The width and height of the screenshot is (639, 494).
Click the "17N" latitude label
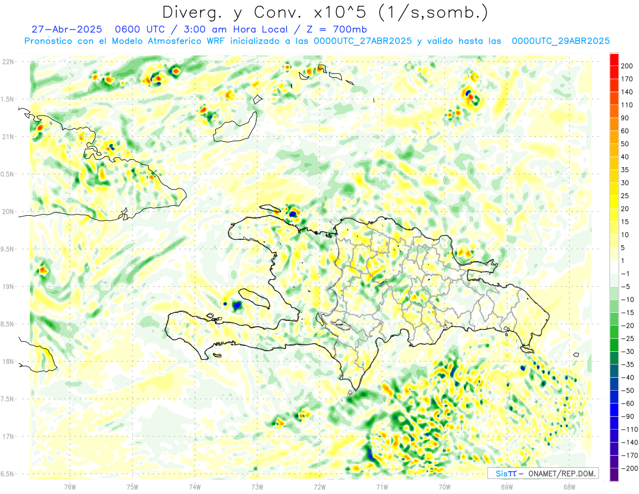[x=9, y=436]
